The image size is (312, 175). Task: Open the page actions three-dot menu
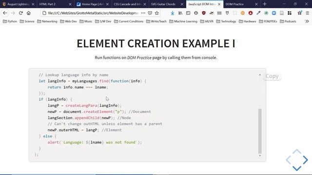[143, 13]
